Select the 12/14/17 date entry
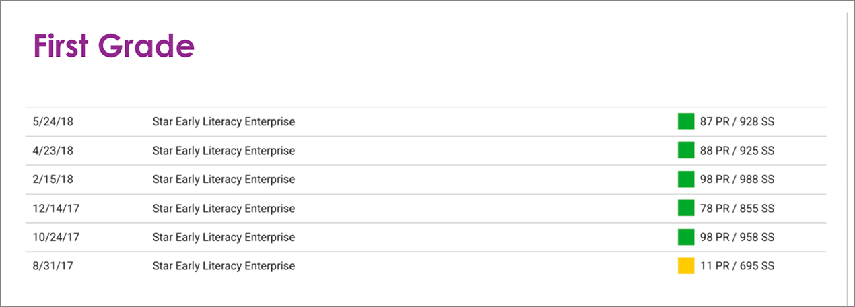Image resolution: width=855 pixels, height=307 pixels. tap(56, 209)
